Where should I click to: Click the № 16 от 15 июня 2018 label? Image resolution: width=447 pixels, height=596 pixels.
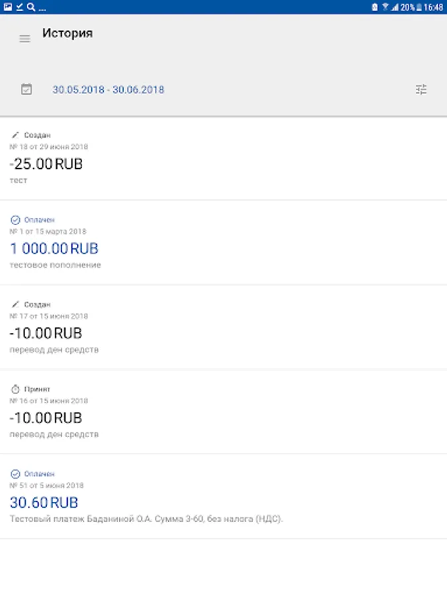[49, 401]
